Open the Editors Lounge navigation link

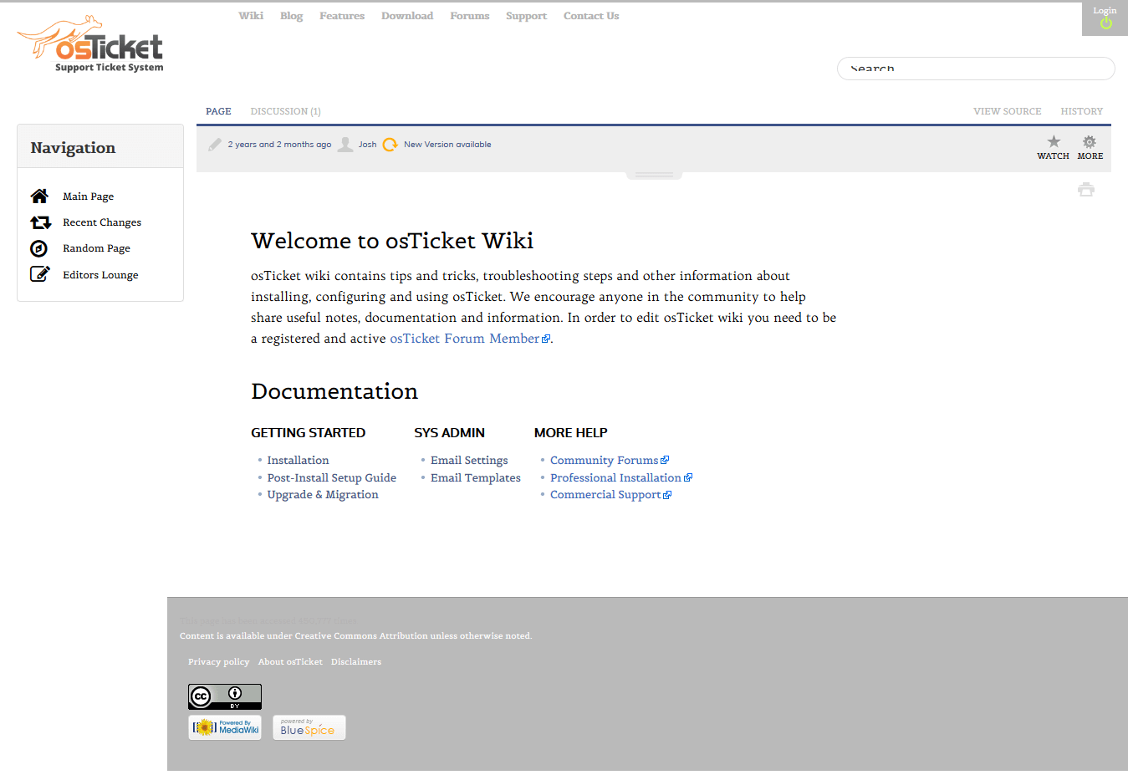(x=100, y=275)
